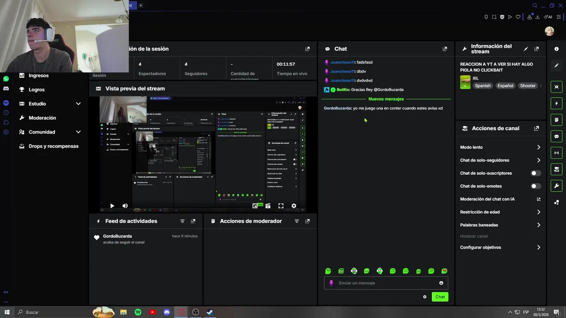Click the pencil icon in right sidebar
Viewport: 566px width, 318px height.
point(556,65)
